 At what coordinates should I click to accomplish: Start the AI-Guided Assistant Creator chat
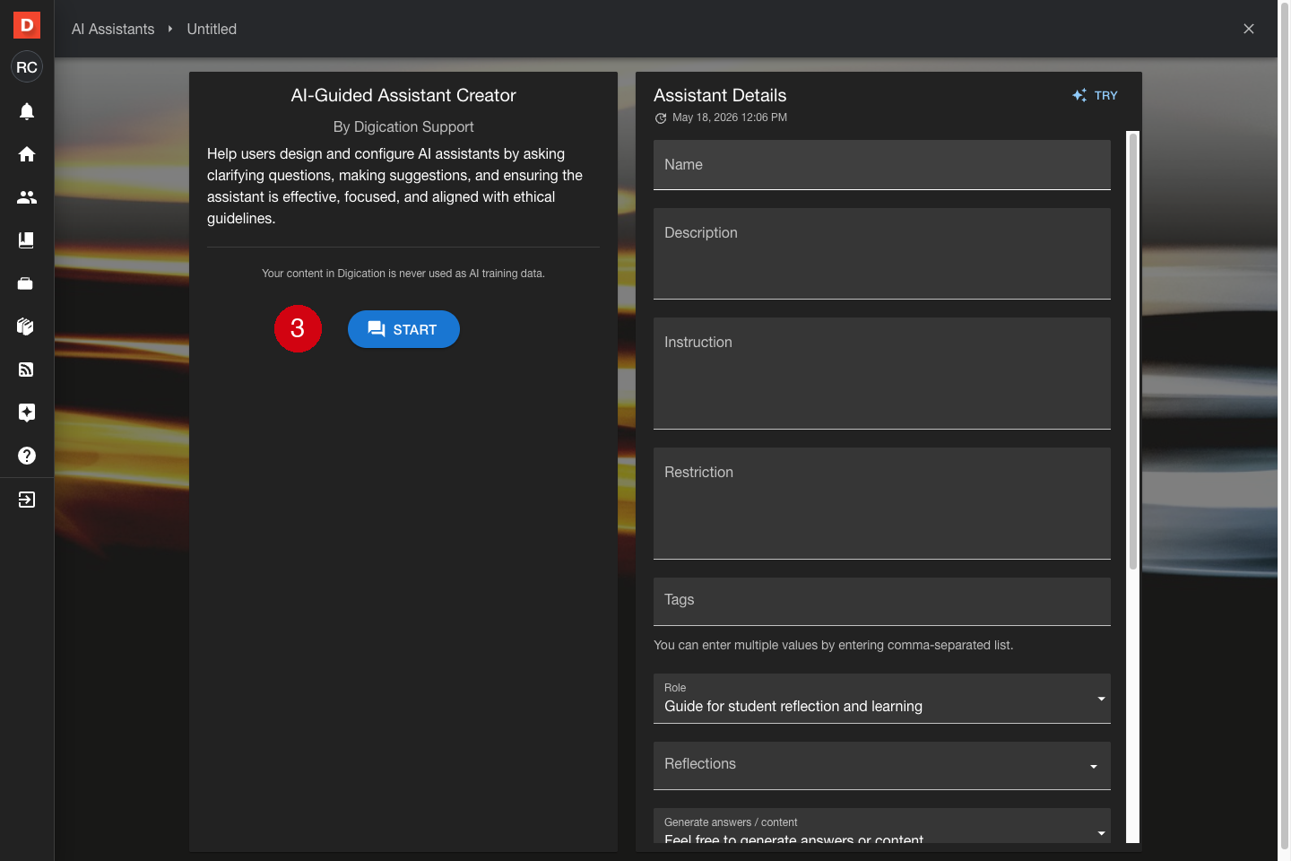403,329
